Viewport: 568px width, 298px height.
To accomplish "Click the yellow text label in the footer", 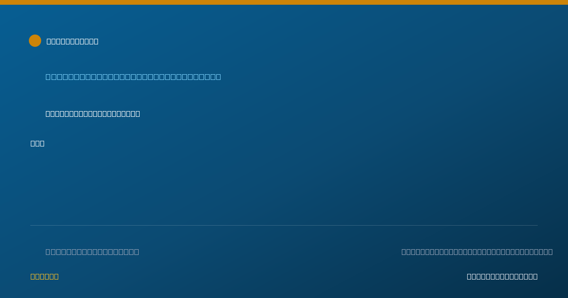I will tap(44, 276).
